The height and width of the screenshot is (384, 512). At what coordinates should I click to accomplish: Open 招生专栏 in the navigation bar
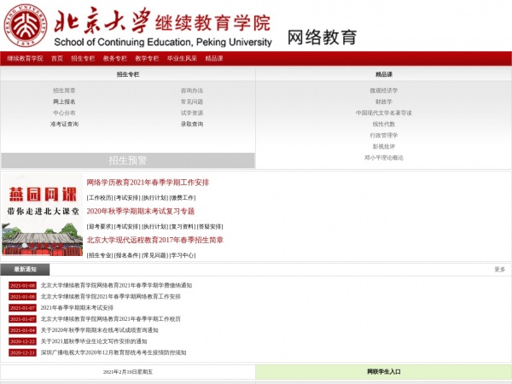point(83,58)
